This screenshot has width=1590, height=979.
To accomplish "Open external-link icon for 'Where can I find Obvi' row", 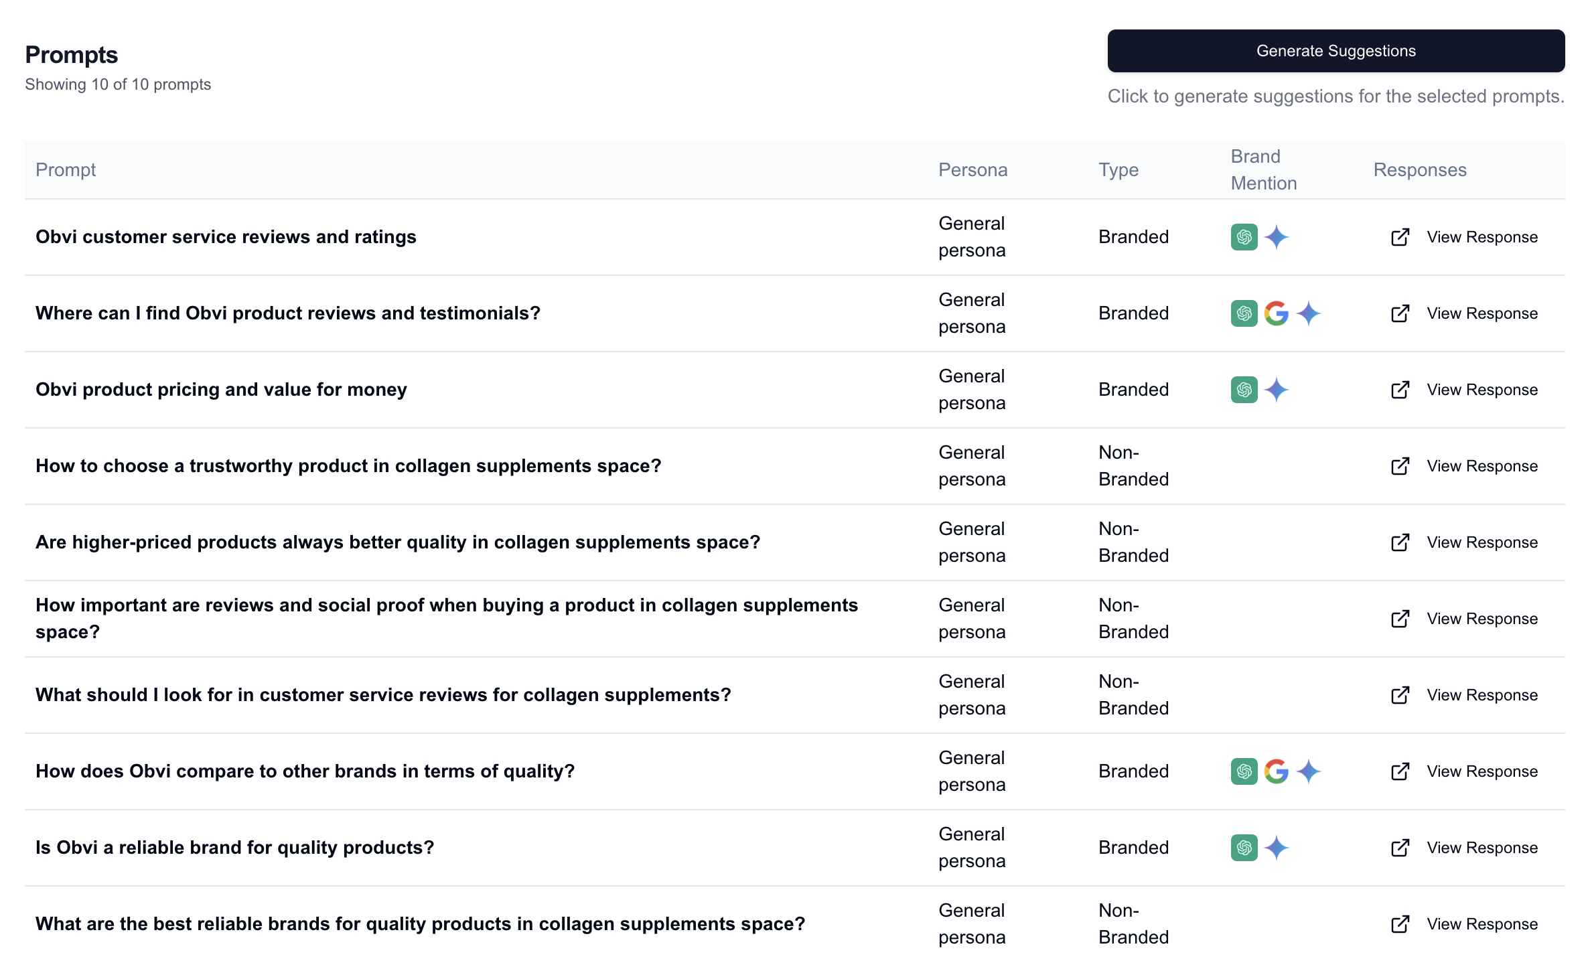I will point(1400,313).
